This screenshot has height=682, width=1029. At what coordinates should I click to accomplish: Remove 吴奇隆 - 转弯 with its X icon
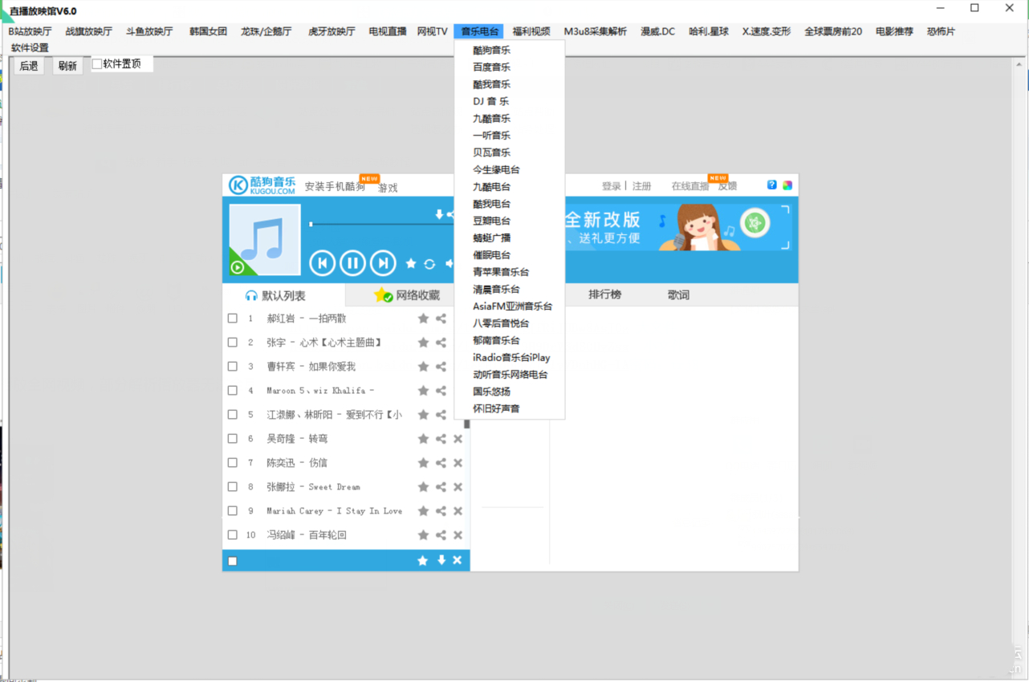458,438
